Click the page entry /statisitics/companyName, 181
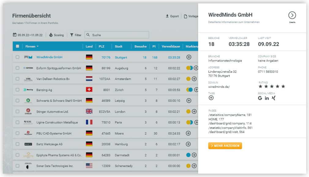The height and width of the screenshot is (177, 309). coord(230,115)
